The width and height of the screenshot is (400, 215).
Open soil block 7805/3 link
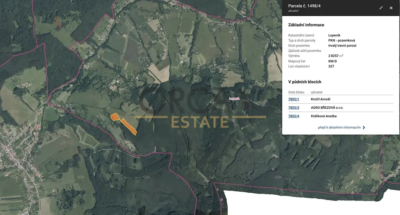[x=293, y=107]
